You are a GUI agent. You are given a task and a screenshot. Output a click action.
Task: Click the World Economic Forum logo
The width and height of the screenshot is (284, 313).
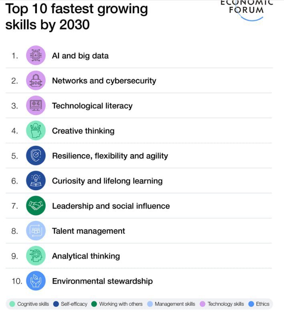[246, 8]
